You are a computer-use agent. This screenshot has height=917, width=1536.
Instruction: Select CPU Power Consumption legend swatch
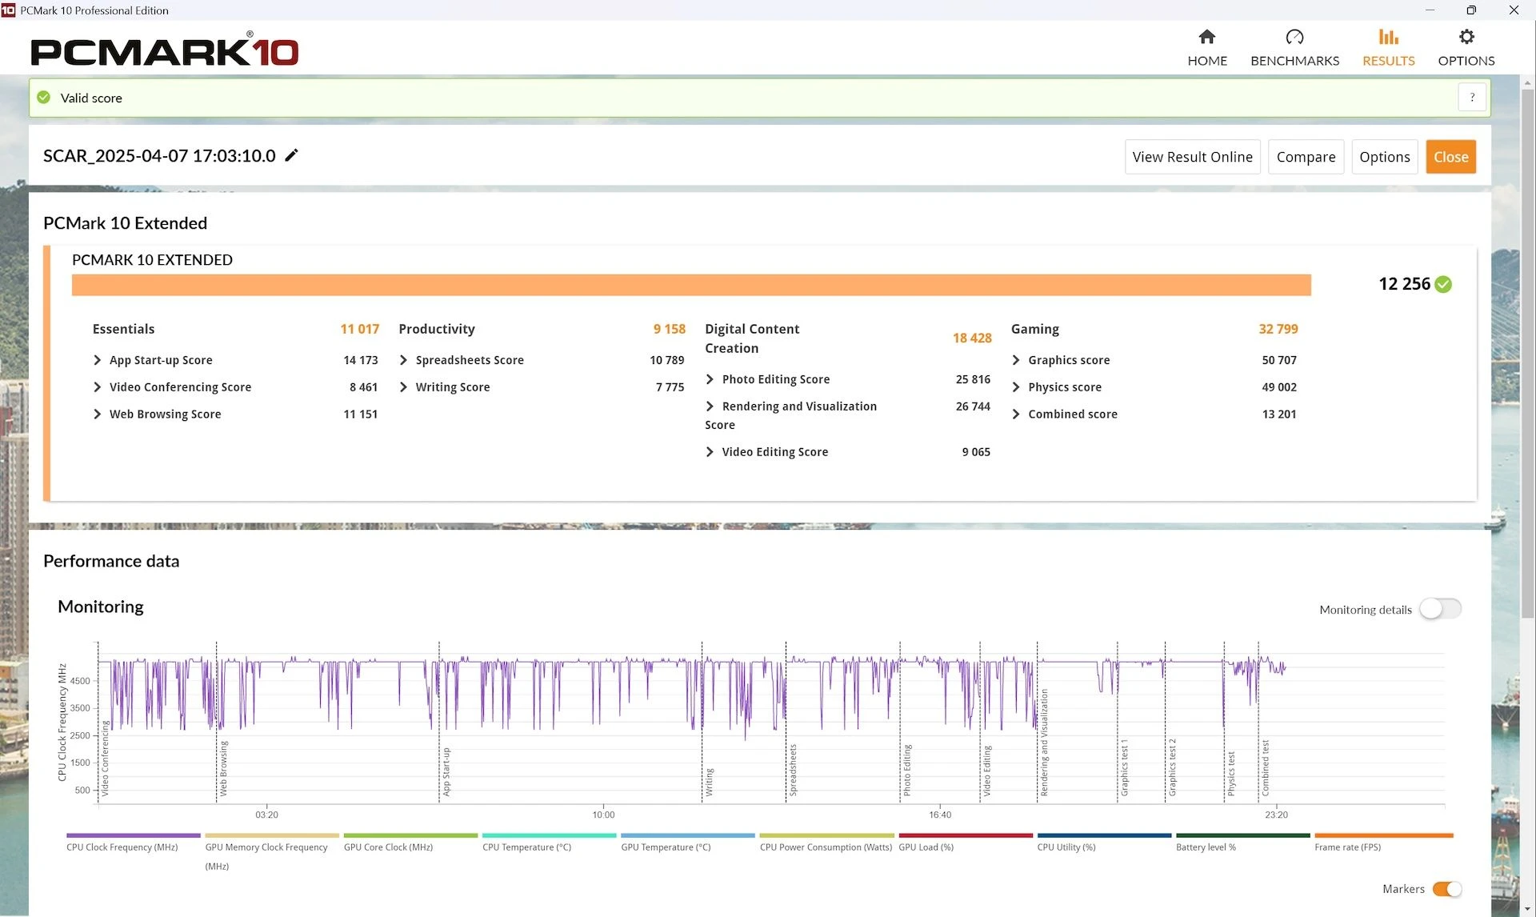pyautogui.click(x=826, y=835)
